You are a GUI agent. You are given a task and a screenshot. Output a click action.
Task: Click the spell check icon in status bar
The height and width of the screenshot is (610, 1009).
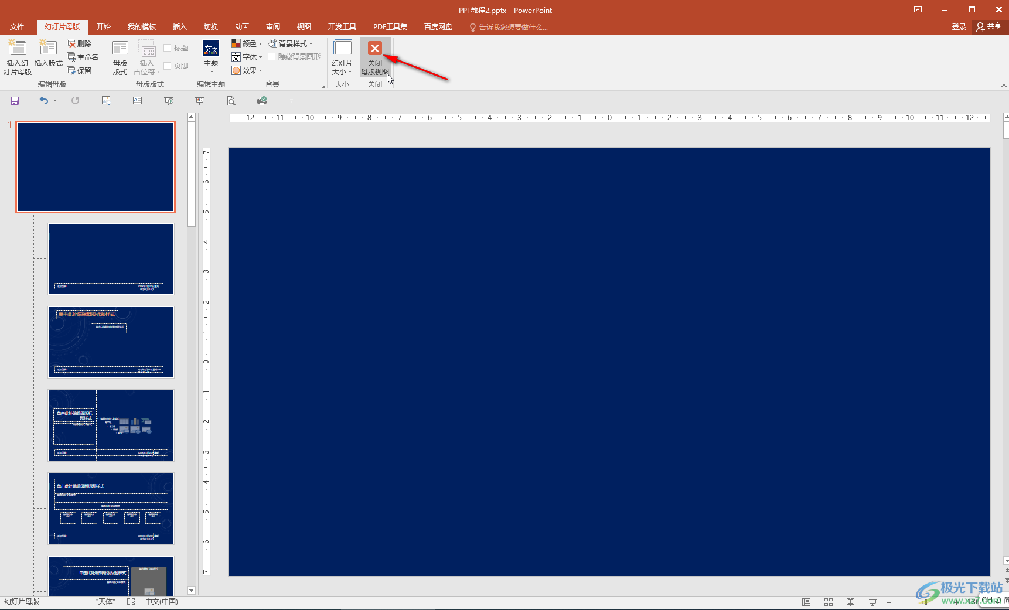(x=131, y=602)
